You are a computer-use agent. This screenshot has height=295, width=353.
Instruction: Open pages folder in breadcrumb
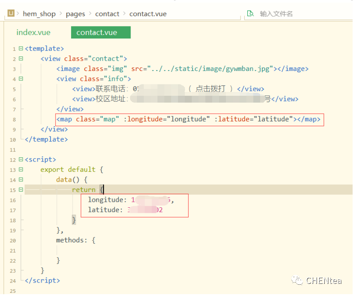(75, 14)
